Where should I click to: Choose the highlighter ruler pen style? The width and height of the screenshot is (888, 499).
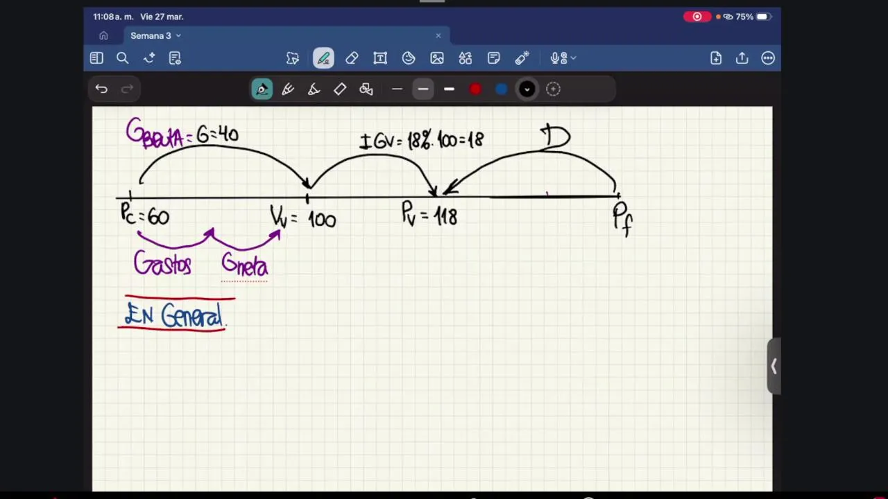[340, 89]
